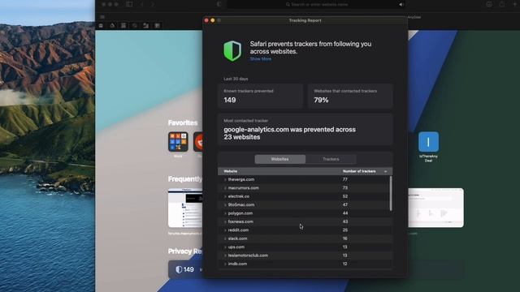This screenshot has height=292, width=520.
Task: Expand the electrek.co row
Action: pos(225,196)
